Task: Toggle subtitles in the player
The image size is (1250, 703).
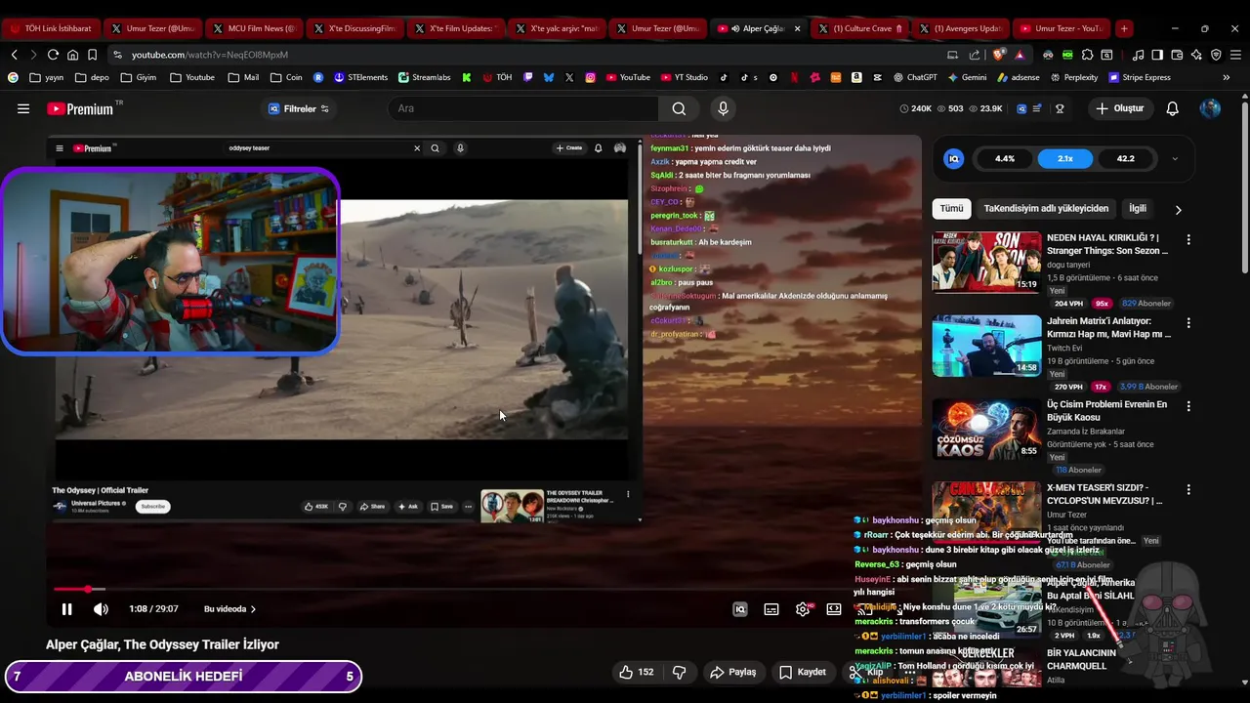Action: click(x=771, y=609)
